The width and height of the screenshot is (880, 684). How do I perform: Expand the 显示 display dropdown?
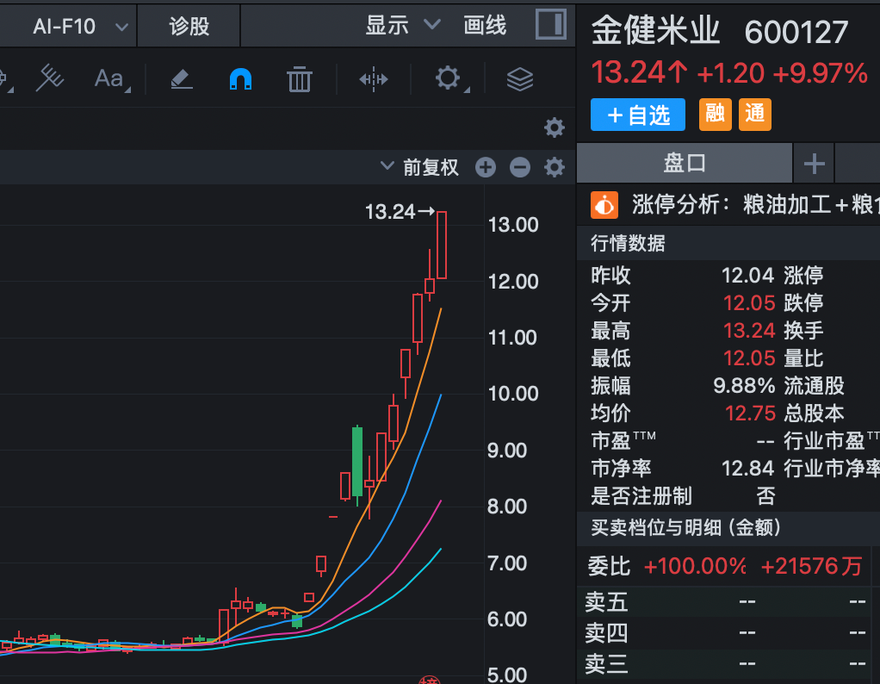[x=402, y=25]
